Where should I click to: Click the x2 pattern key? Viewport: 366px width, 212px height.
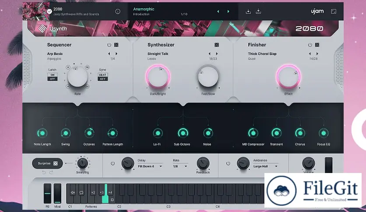point(93,193)
